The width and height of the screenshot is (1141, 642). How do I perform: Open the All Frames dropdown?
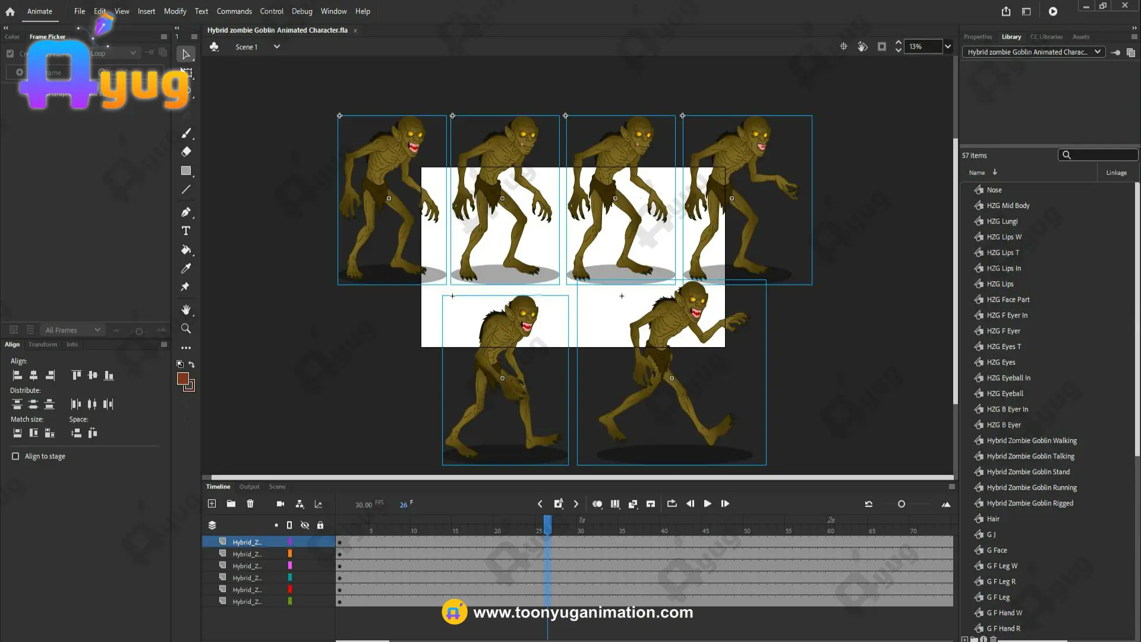point(73,330)
